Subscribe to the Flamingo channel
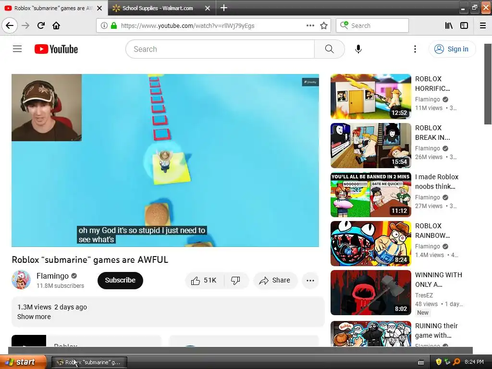 pos(120,280)
